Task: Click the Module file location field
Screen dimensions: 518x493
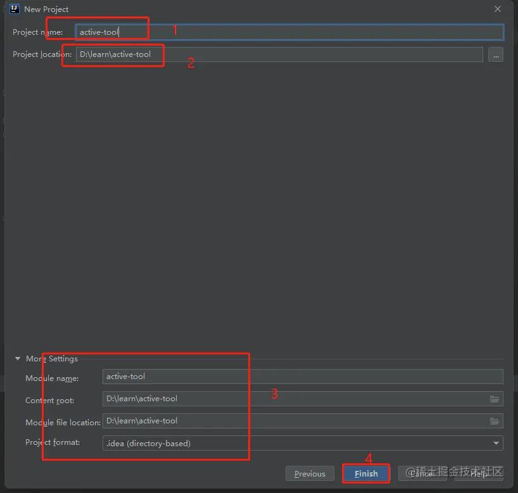Action: [x=303, y=421]
